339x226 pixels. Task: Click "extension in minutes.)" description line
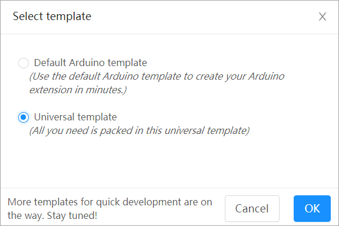tap(78, 90)
